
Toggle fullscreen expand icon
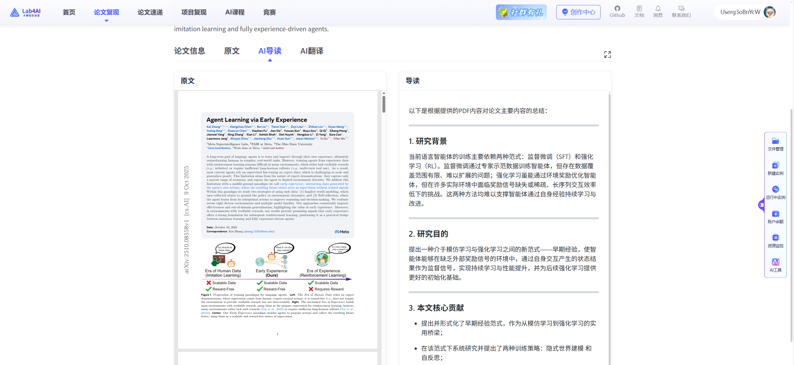pos(607,55)
